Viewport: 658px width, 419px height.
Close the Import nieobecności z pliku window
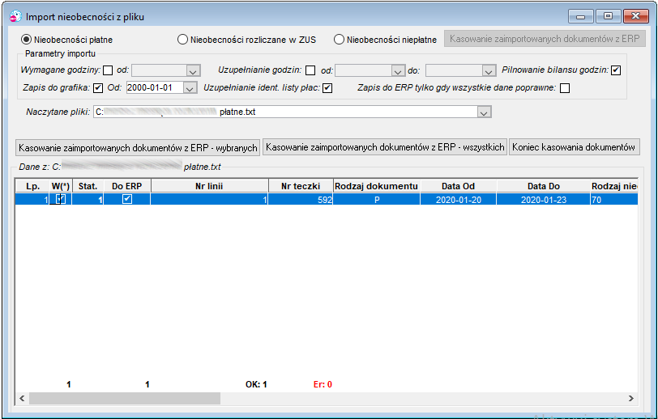[x=636, y=16]
